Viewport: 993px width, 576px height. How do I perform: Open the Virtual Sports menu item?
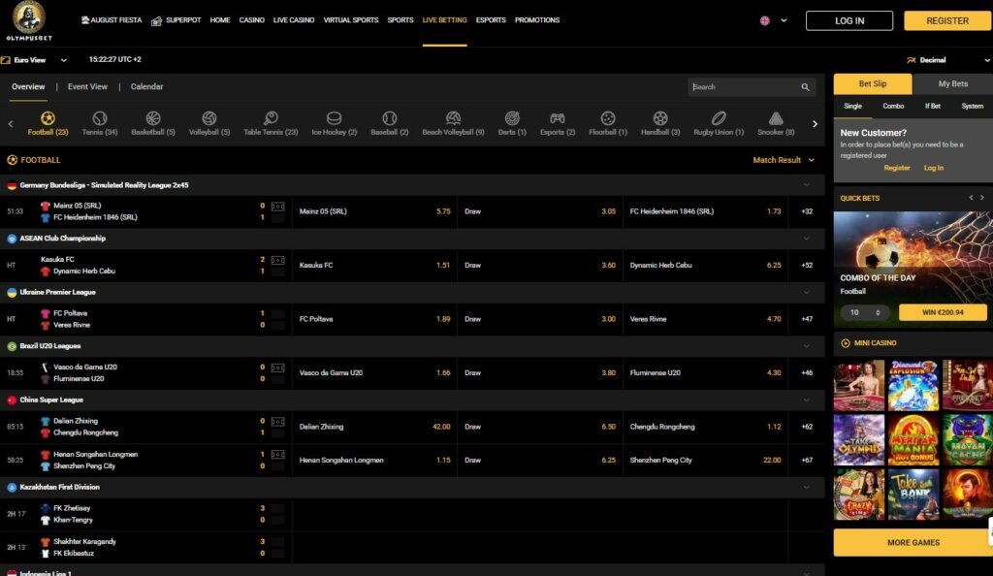[351, 20]
